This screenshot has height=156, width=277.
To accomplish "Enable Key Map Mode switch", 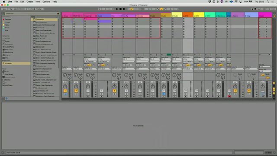I will 258,9.
